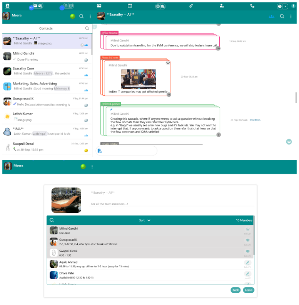299x305 pixels.
Task: Toggle Meera's green online status indicator
Action: tap(72, 16)
